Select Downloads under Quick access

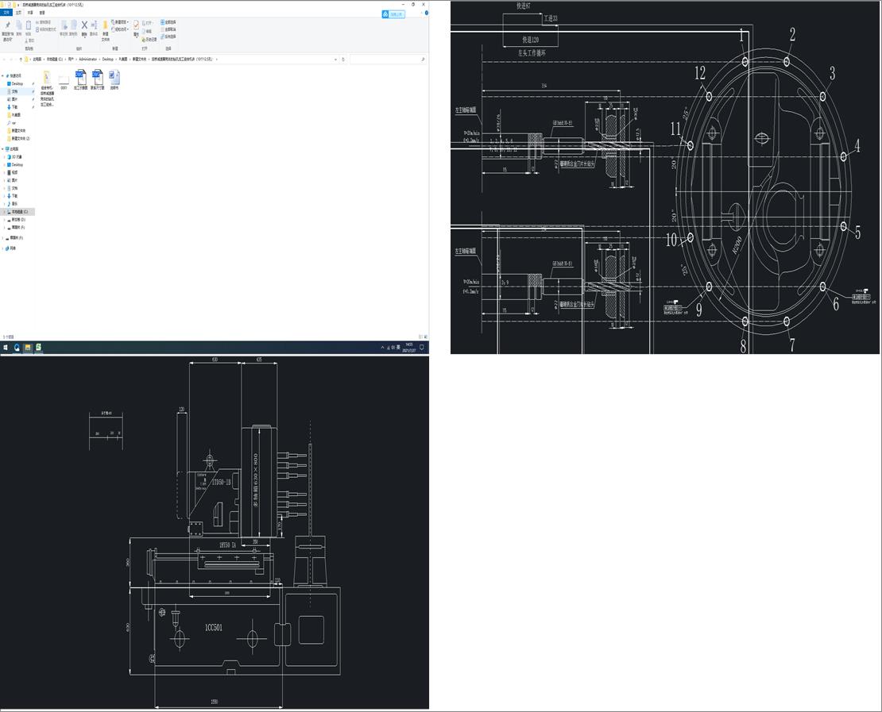[x=14, y=107]
